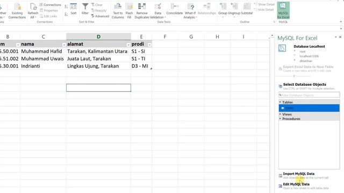Screen dimensions: 344x193
Task: Close the MySQL For Excel pane
Action: 340,37
